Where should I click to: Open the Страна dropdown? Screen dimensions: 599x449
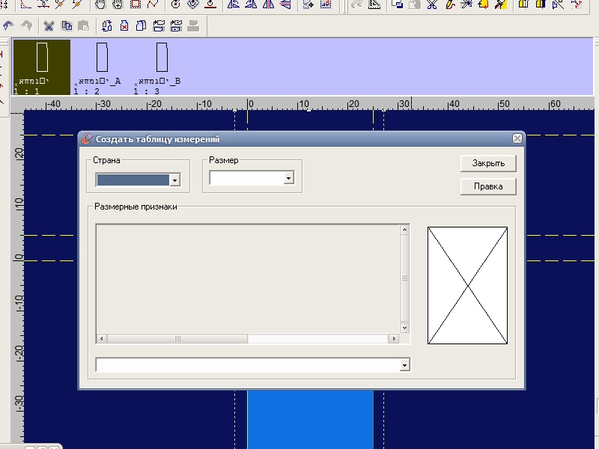click(174, 180)
